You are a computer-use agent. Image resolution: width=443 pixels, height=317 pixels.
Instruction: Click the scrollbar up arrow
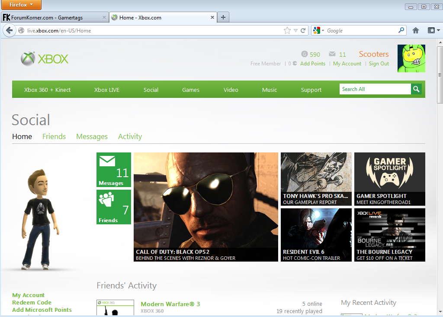click(440, 42)
